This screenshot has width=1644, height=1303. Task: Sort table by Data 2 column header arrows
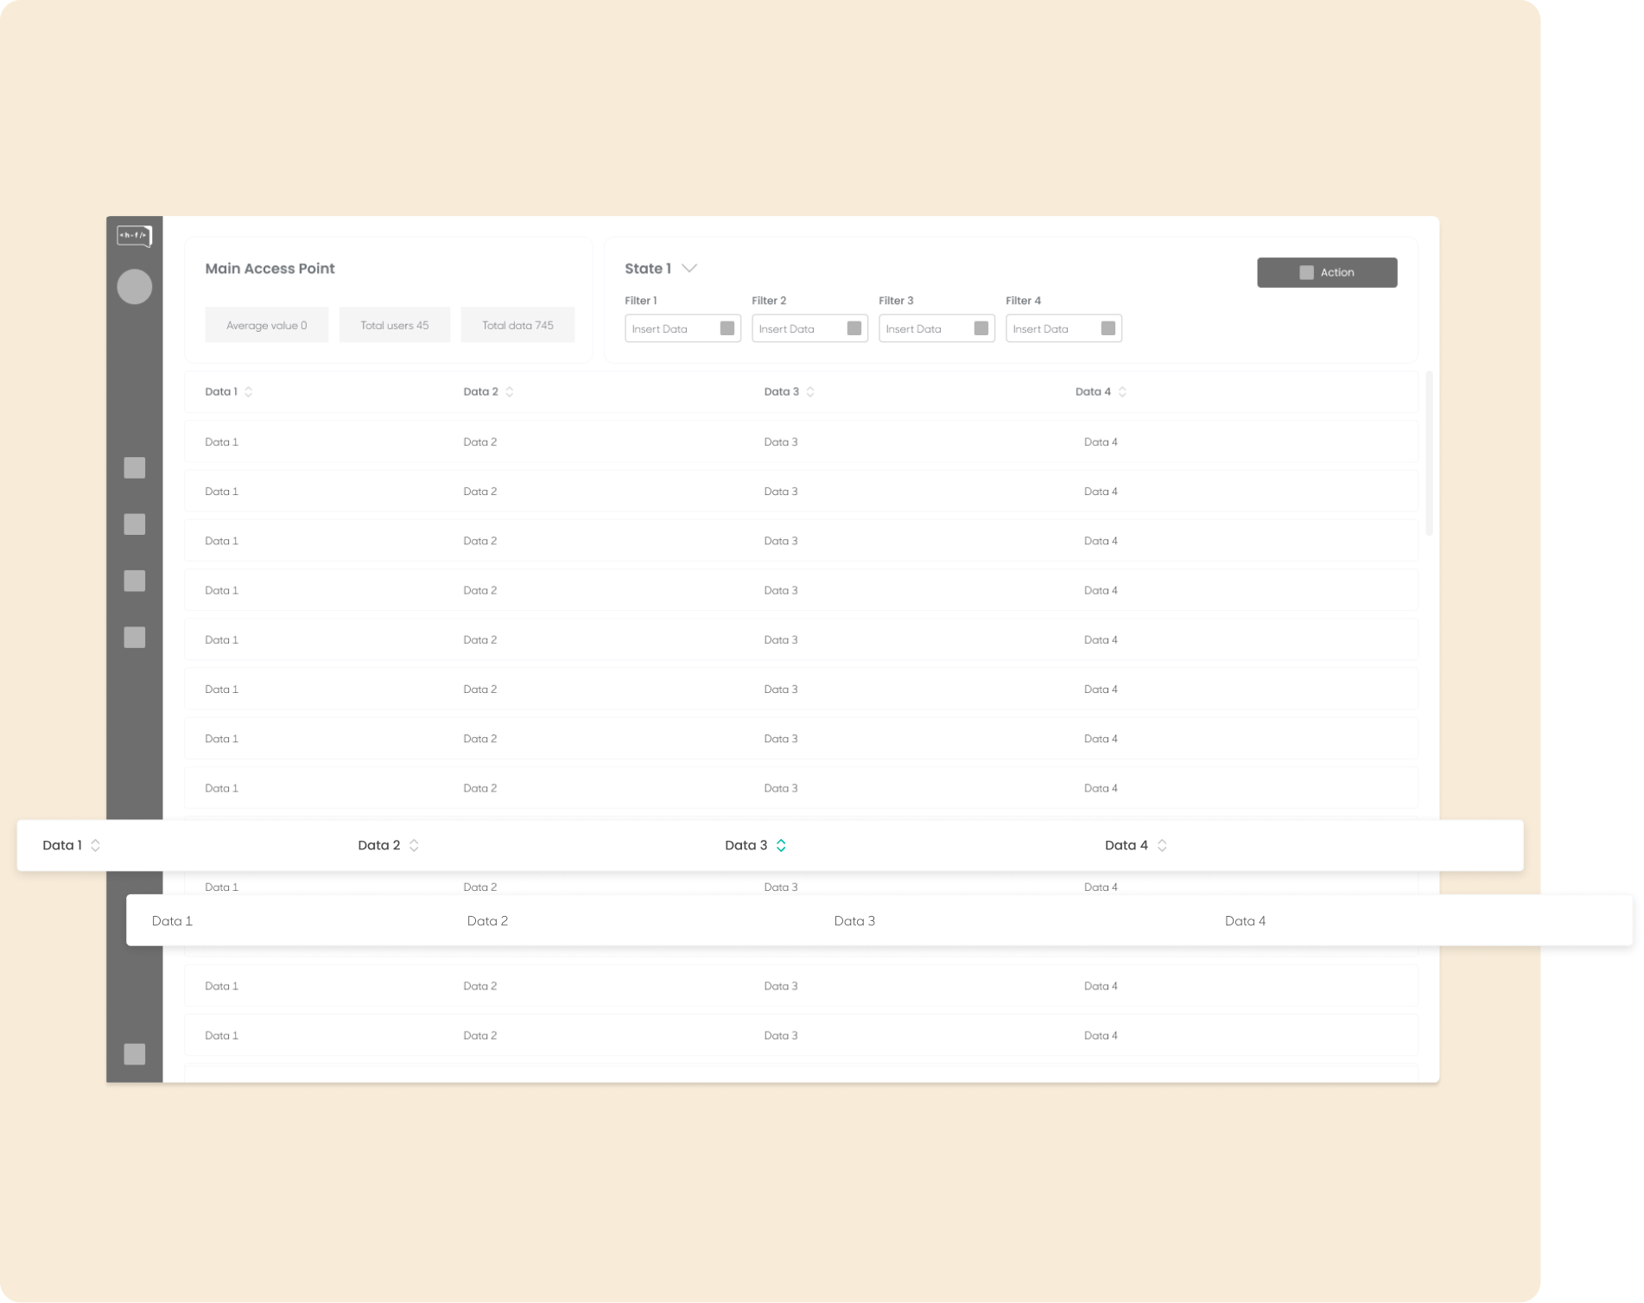coord(510,392)
